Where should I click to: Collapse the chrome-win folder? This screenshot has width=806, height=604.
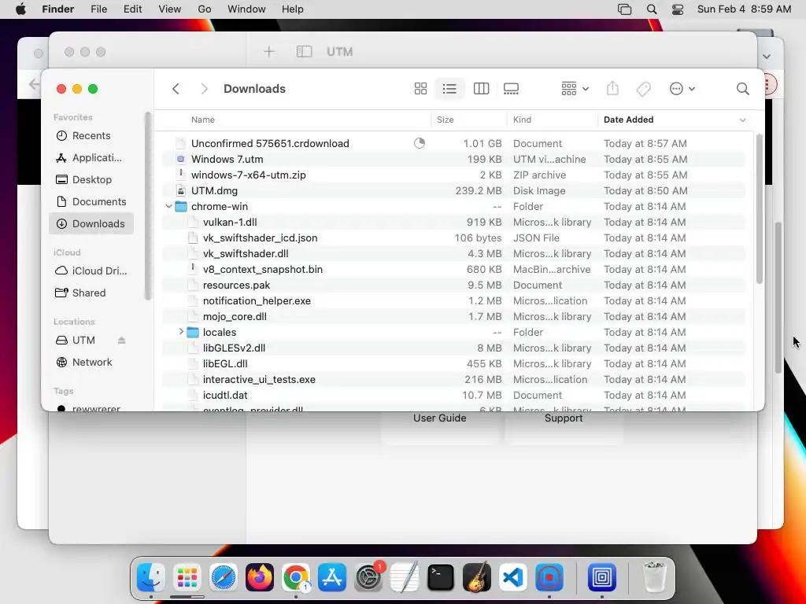[169, 207]
